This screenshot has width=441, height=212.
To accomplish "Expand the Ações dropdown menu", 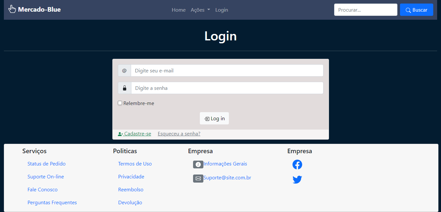I will 200,10.
